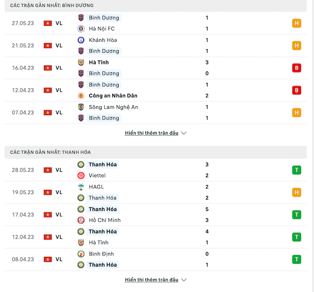Open the first 'Hiển thị thêm trận đấu' link
This screenshot has height=292, width=314.
[x=151, y=133]
